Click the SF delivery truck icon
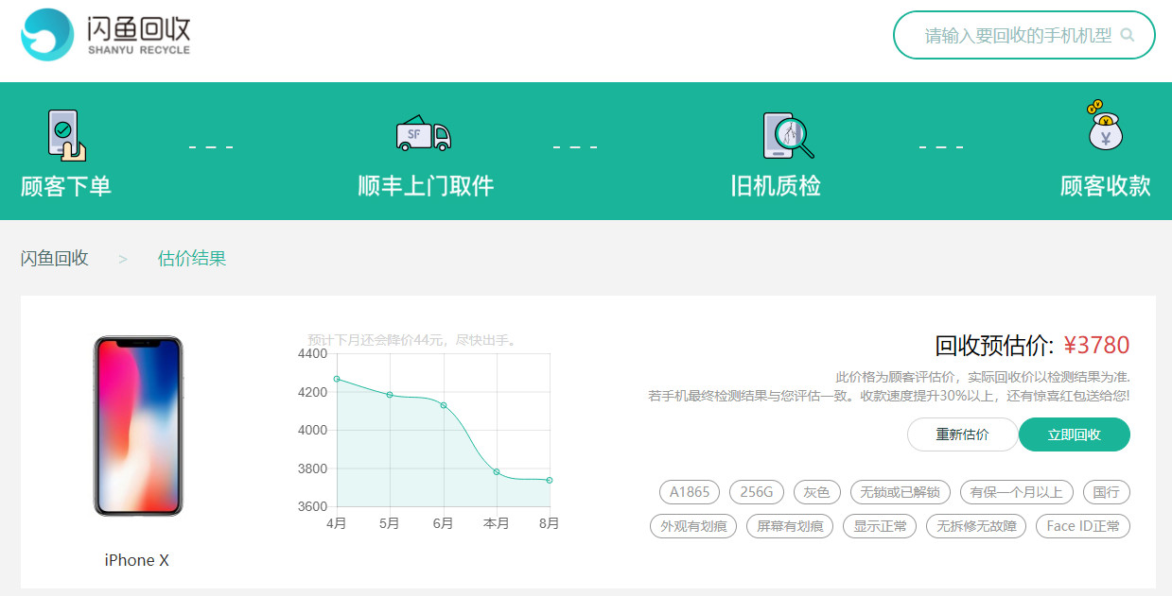 (423, 136)
